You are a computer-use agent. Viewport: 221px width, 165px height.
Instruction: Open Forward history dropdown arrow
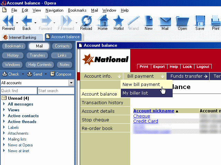click(x=54, y=23)
